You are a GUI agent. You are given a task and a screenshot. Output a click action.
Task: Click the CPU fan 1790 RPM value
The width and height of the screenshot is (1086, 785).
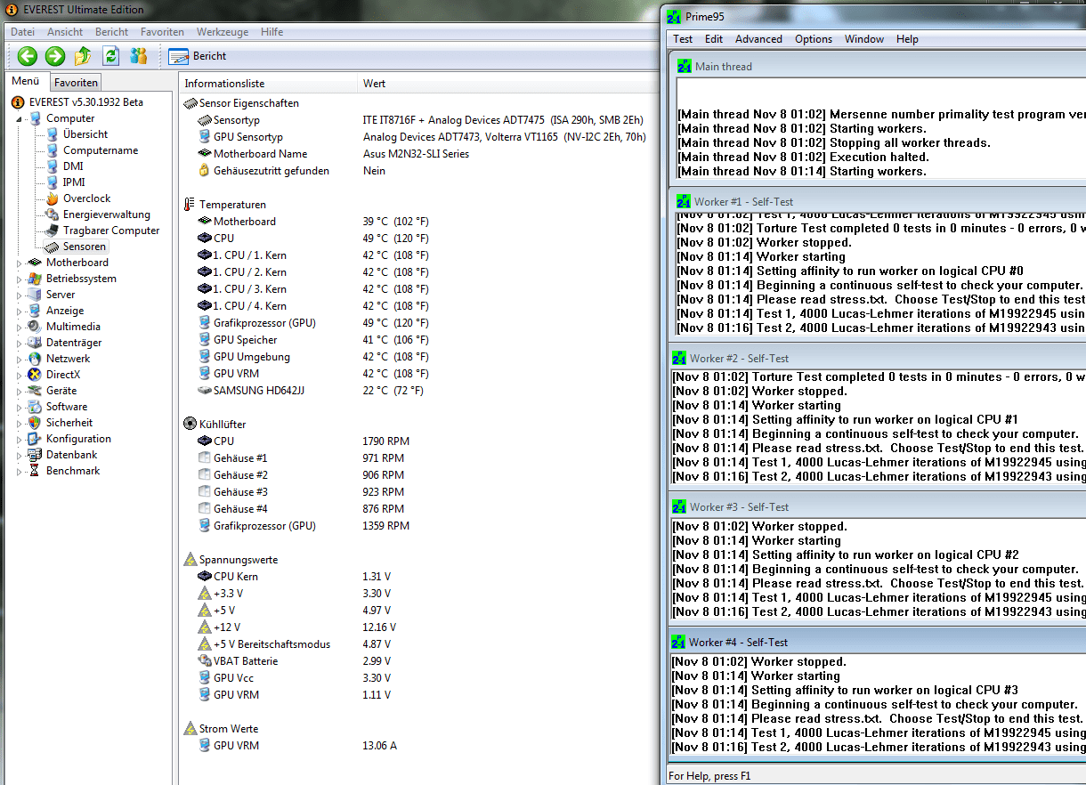[x=385, y=441]
